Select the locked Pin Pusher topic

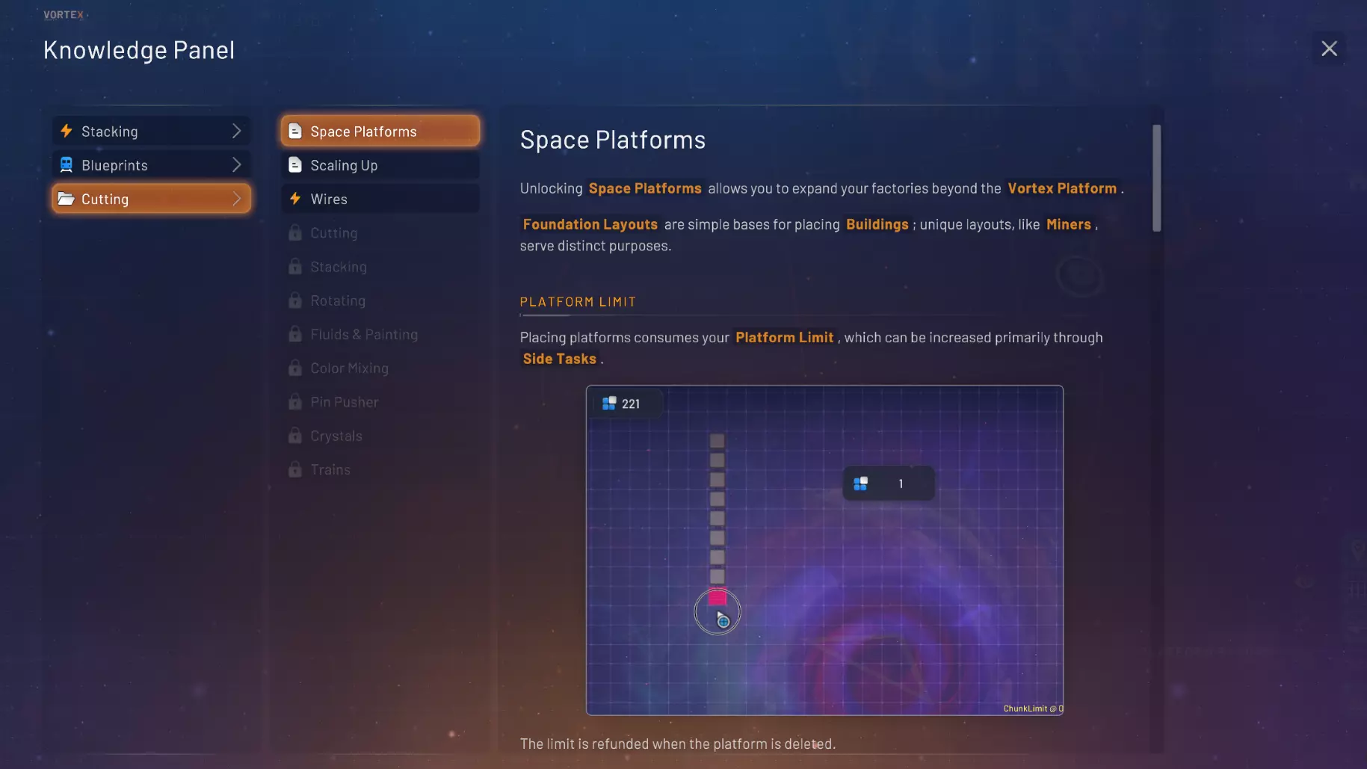coord(380,401)
